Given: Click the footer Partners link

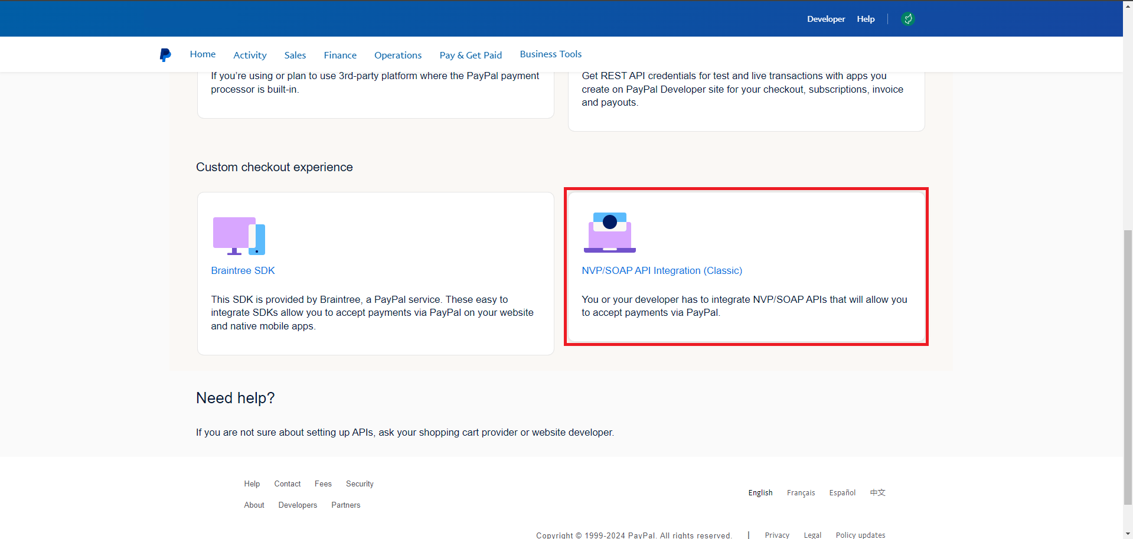Looking at the screenshot, I should (345, 505).
